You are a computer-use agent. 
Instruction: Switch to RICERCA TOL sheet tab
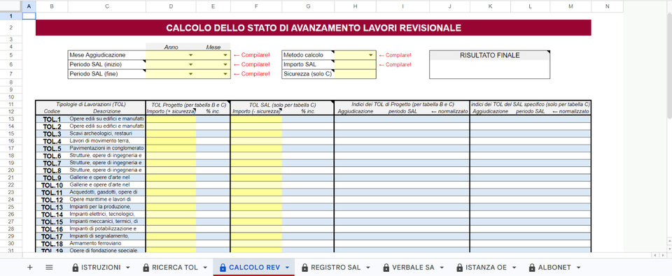[x=175, y=268]
